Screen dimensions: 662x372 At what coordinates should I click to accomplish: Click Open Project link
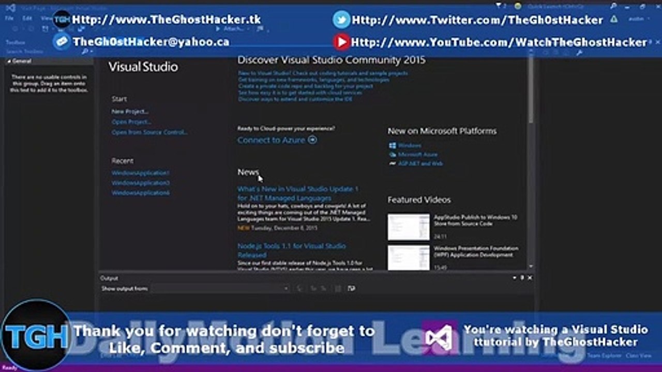click(131, 122)
